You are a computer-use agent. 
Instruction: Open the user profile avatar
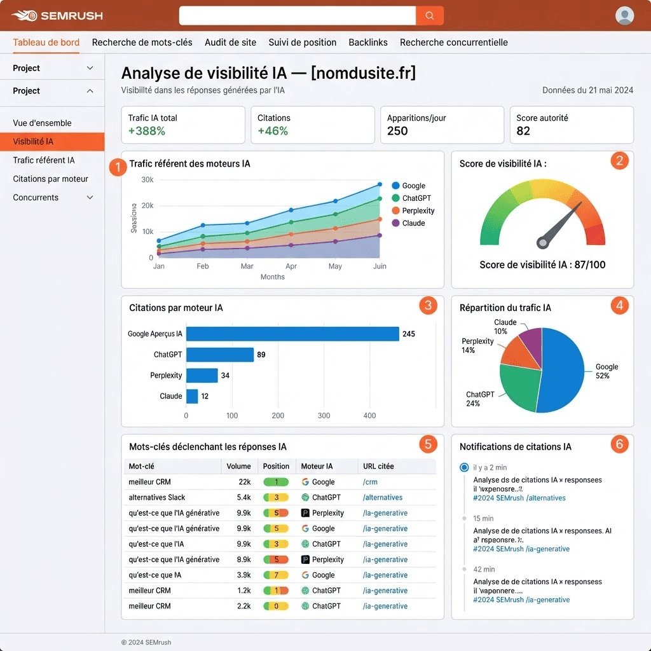pos(624,16)
